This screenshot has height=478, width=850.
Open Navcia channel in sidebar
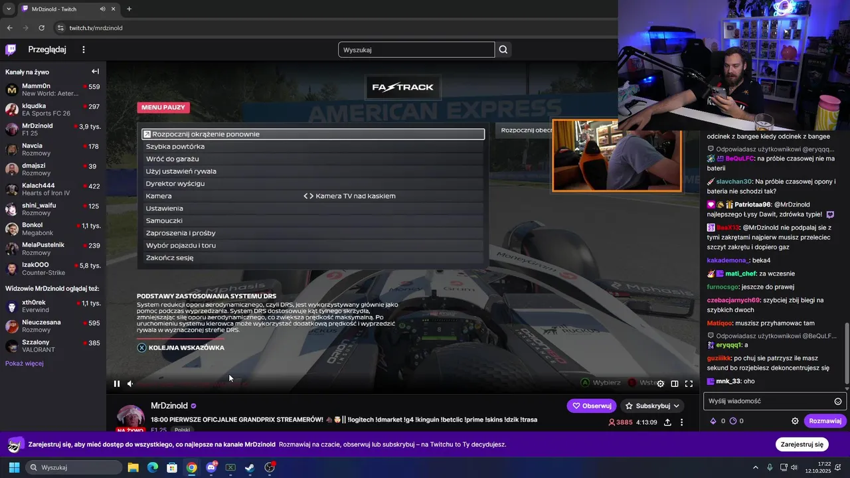53,149
